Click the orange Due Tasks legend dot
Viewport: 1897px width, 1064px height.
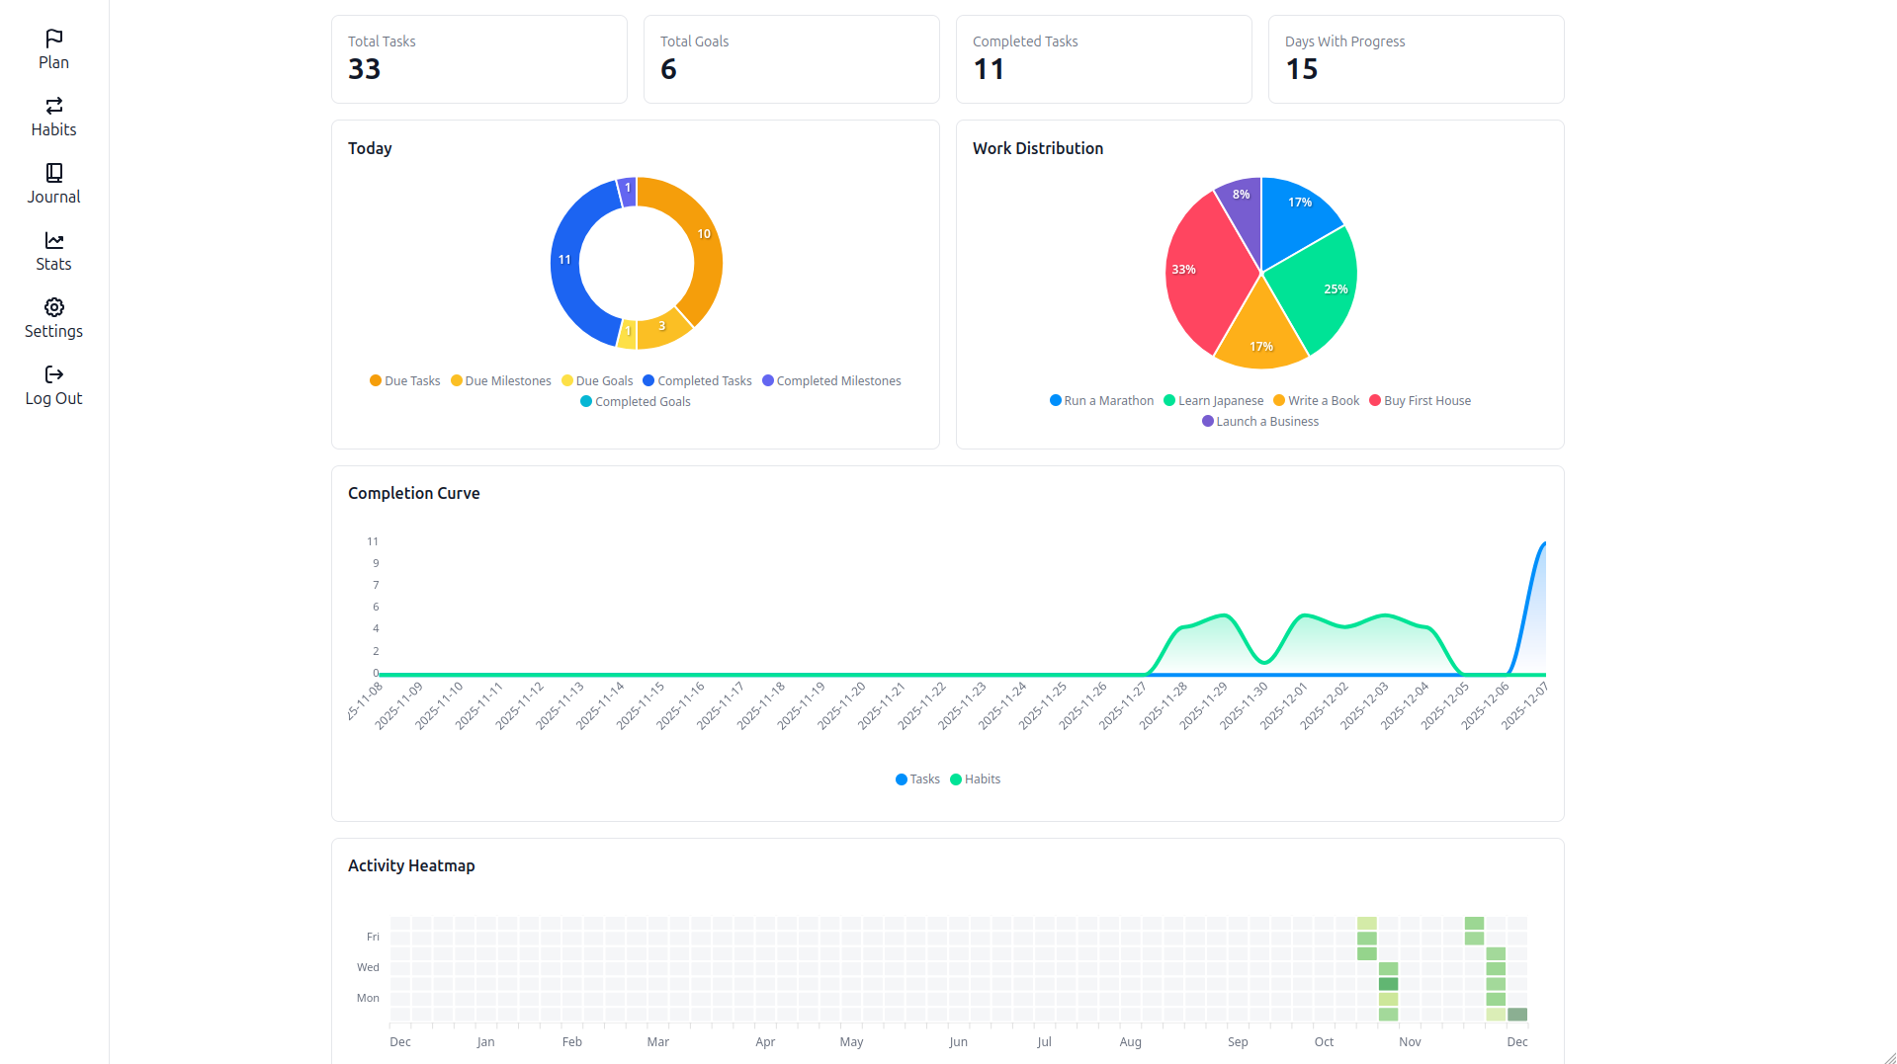coord(376,380)
